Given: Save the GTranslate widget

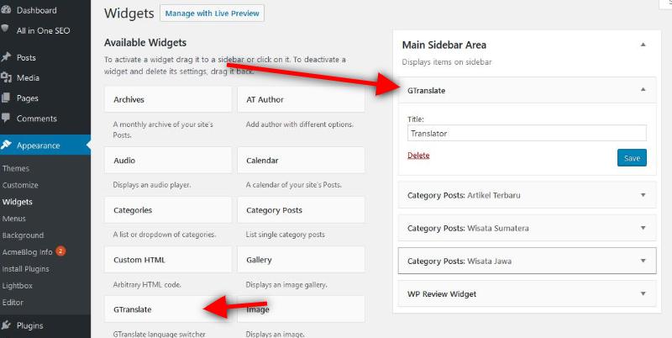Looking at the screenshot, I should click(x=632, y=158).
